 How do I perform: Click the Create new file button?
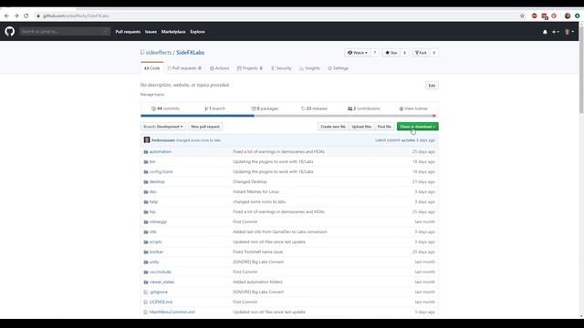click(x=333, y=127)
